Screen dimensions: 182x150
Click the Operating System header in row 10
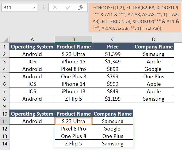pos(32,114)
